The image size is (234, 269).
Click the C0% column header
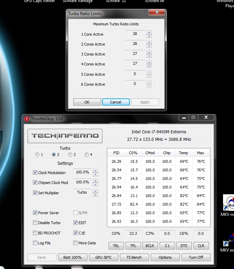pos(133,153)
